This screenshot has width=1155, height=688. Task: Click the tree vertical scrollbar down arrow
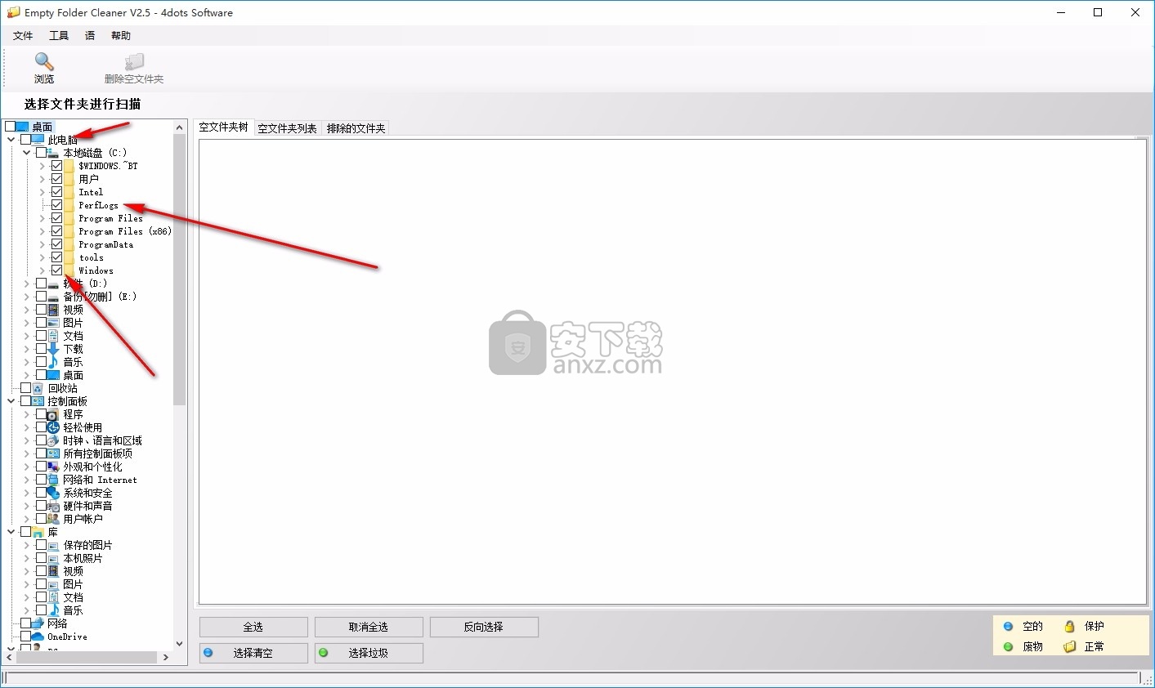click(180, 644)
